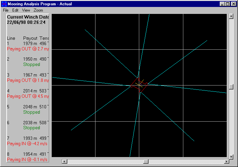Open the View menu
The width and height of the screenshot is (238, 167).
[x=26, y=10]
